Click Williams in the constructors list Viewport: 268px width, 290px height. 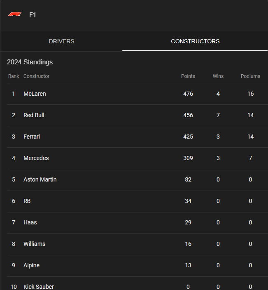tap(137, 244)
